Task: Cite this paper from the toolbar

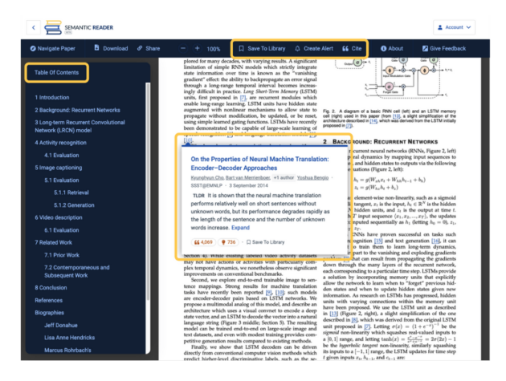Action: click(x=352, y=48)
